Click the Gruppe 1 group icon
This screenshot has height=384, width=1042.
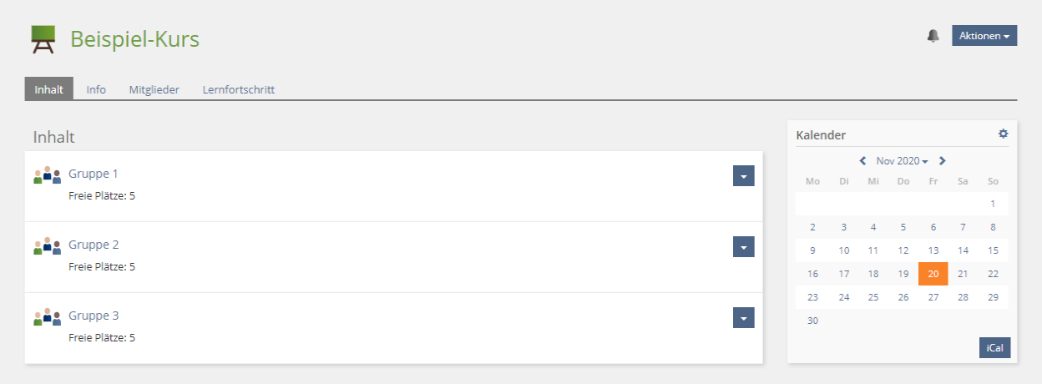pyautogui.click(x=48, y=175)
